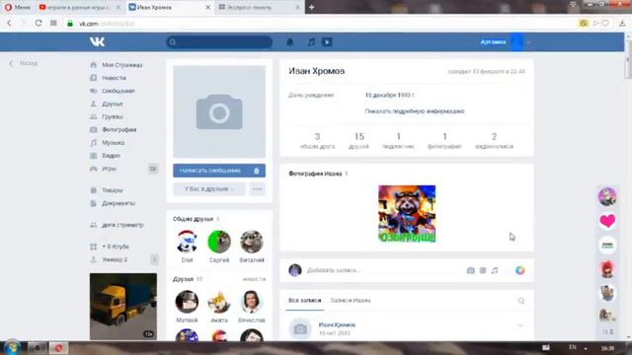Image resolution: width=632 pixels, height=355 pixels.
Task: Open common friend Сергей avatar
Action: [x=219, y=242]
